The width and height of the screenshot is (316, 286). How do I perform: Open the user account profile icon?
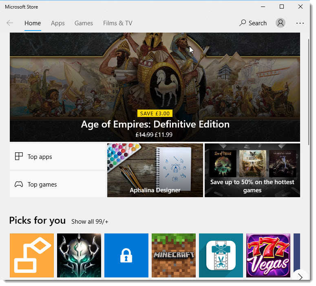click(281, 23)
